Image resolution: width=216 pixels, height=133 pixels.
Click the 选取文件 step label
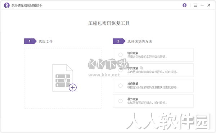tap(46, 41)
